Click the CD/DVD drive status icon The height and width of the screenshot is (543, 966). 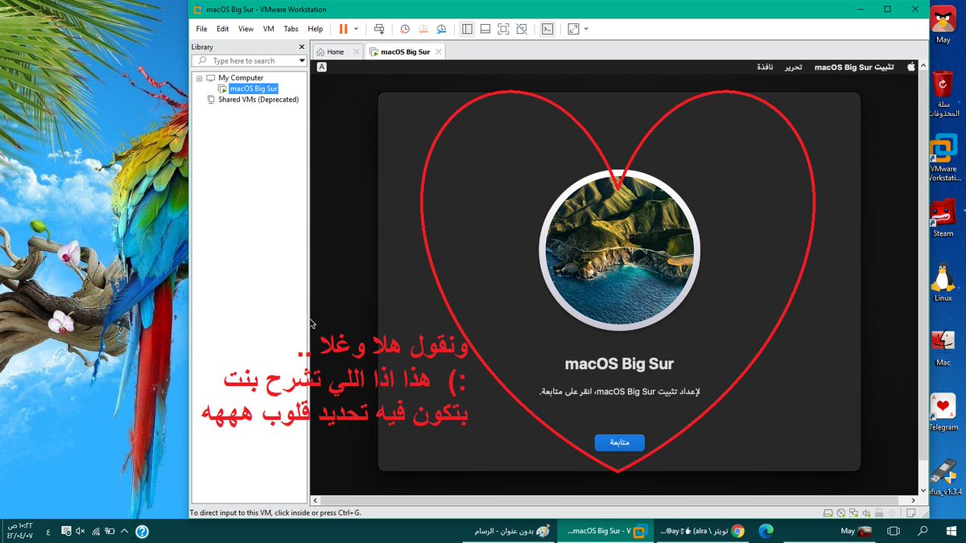[840, 512]
